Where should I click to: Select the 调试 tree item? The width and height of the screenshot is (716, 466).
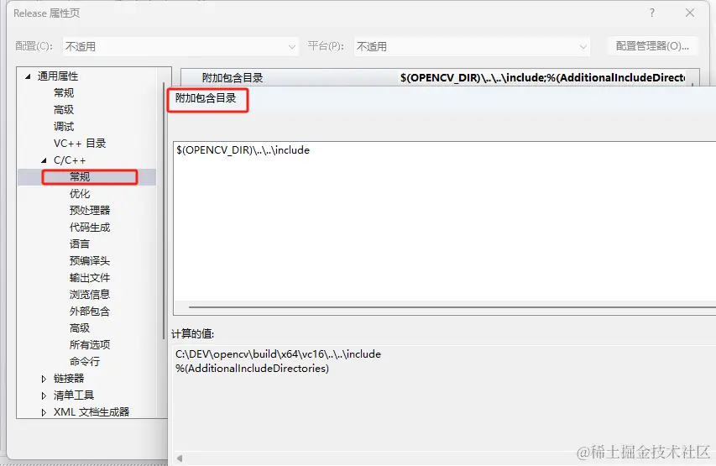64,127
